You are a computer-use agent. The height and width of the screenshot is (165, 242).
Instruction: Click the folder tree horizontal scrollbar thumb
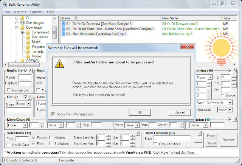(24, 64)
